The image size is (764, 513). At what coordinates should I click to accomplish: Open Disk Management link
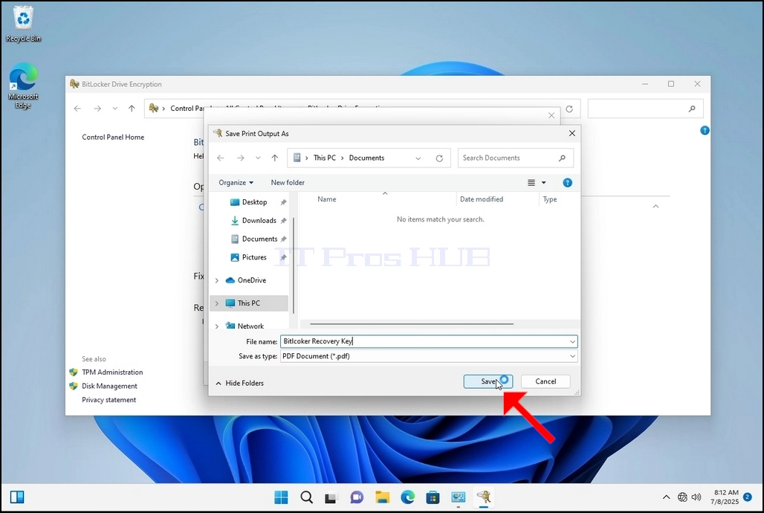109,386
